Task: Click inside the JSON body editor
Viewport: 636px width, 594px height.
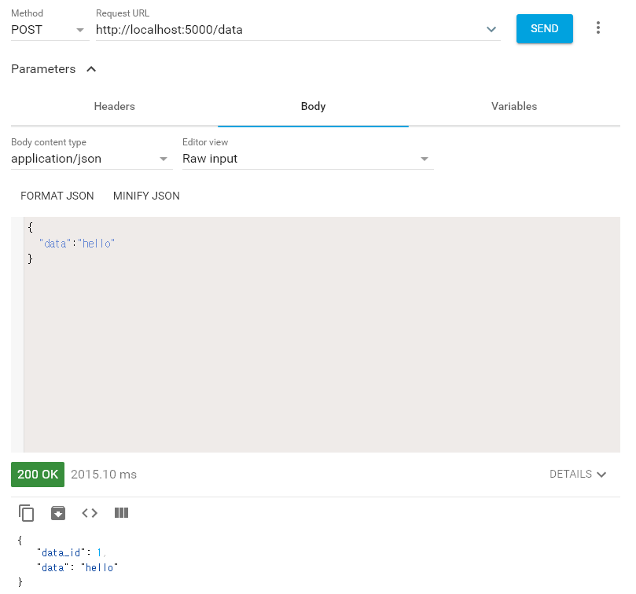Action: point(322,335)
